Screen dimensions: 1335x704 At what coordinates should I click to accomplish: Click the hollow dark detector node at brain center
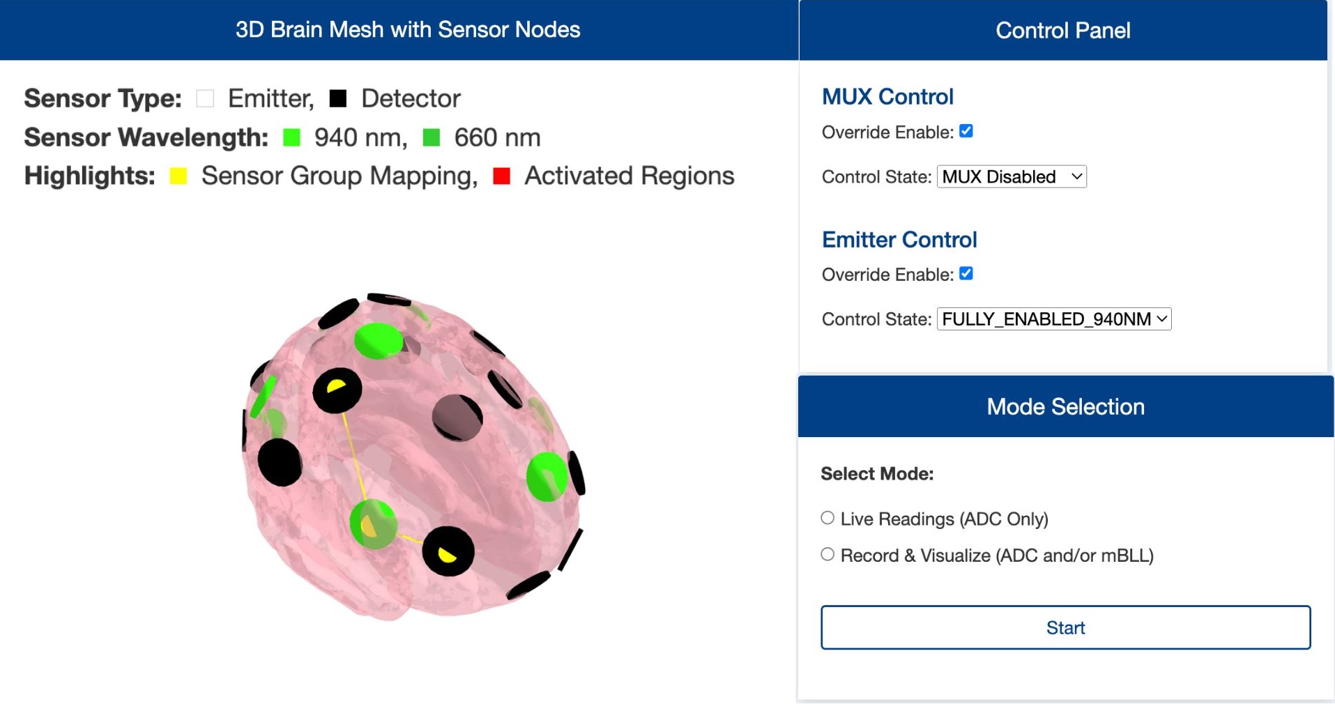(x=457, y=417)
